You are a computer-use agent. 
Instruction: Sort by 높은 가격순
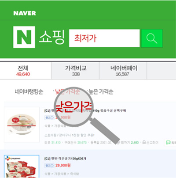pos(101,91)
